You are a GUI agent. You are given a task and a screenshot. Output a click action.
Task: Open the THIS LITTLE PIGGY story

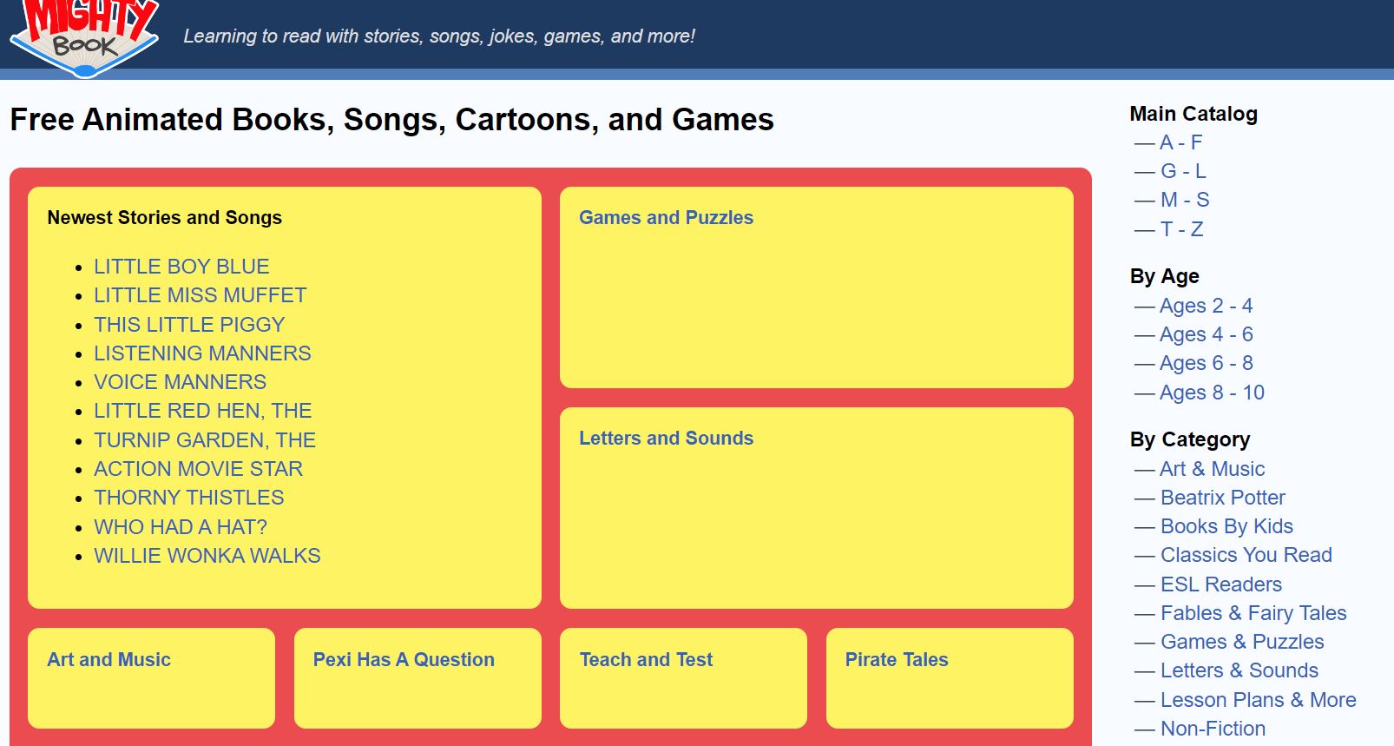[189, 325]
